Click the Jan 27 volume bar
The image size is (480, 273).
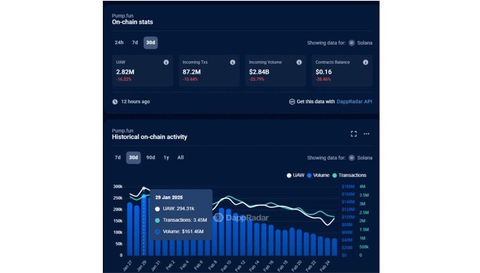[x=130, y=229]
